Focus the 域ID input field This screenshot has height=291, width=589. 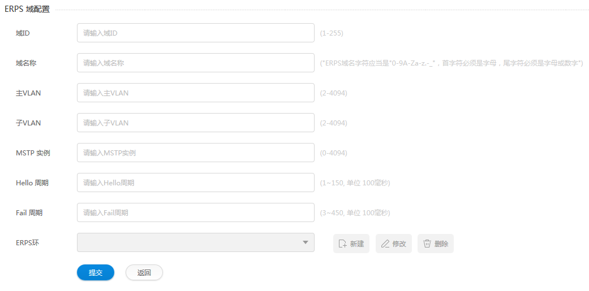pos(196,33)
